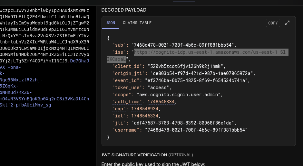Click the "auth_time" claim key
The image size is (303, 166).
(127, 102)
